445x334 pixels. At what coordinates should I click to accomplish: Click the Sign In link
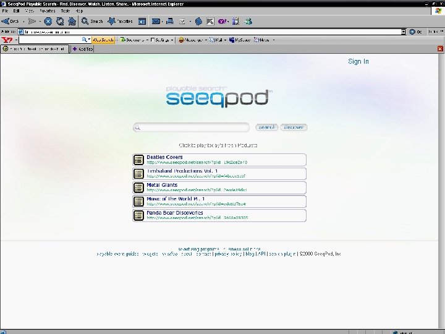(x=358, y=61)
